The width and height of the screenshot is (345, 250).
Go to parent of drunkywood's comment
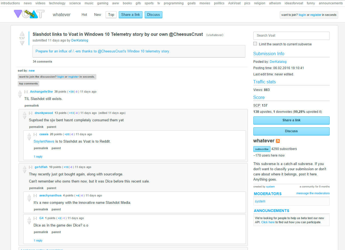[52, 127]
